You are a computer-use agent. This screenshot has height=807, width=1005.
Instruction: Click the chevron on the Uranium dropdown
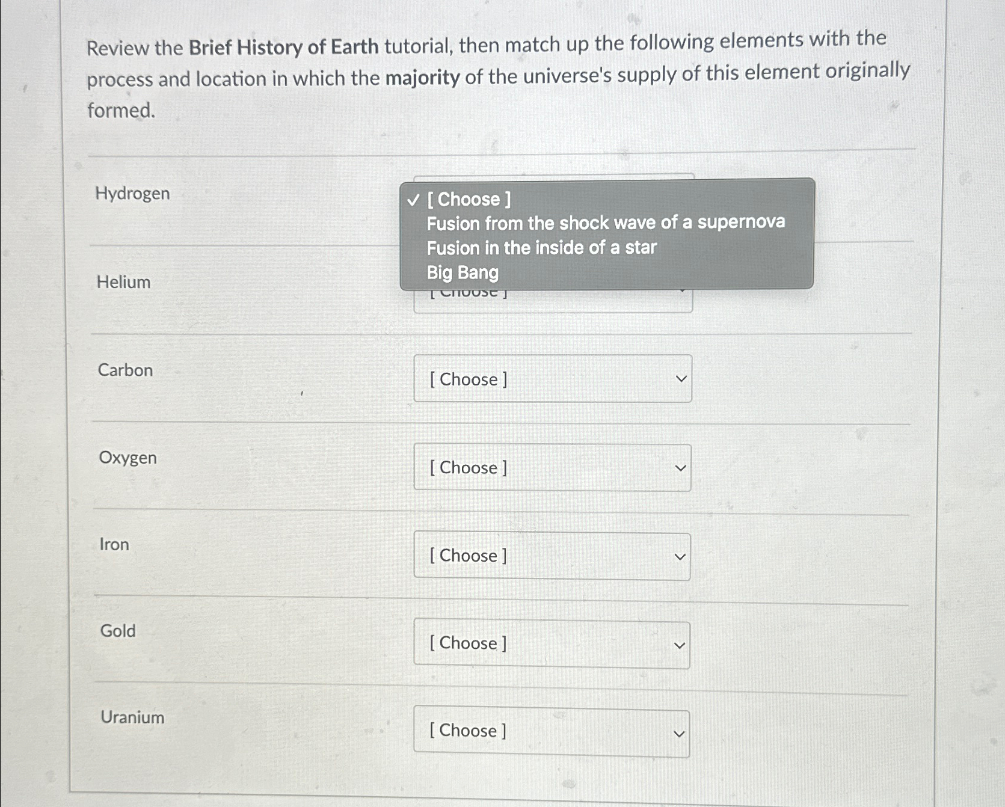tap(679, 732)
